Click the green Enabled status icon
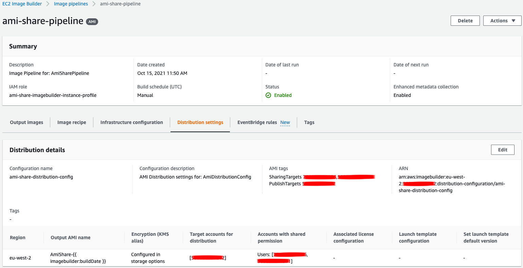Viewport: 523px width, 268px height. (x=268, y=95)
